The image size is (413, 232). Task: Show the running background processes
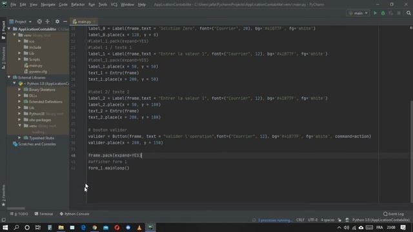(275, 220)
